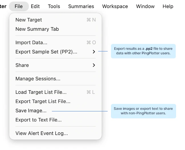Viewport: 185px width, 150px height.
Task: Select Export Target List File...
Action: [x=55, y=101]
